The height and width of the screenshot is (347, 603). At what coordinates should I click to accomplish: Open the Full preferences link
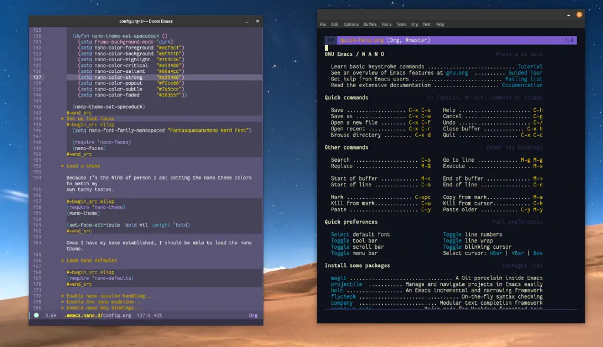pyautogui.click(x=518, y=222)
